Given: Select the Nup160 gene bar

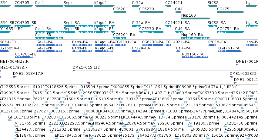Looking at the screenshot, I should pyautogui.click(x=196, y=18).
